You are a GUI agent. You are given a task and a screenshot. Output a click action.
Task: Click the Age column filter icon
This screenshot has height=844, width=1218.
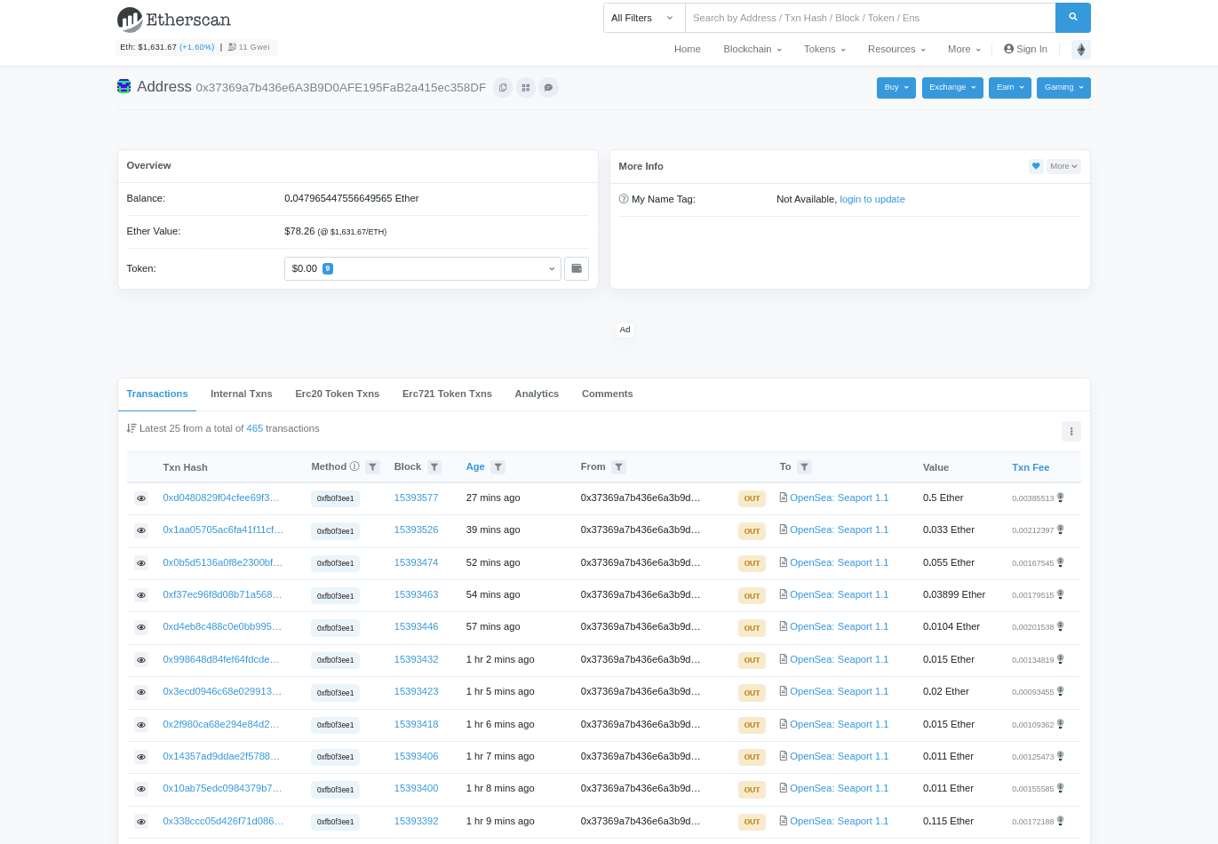498,467
